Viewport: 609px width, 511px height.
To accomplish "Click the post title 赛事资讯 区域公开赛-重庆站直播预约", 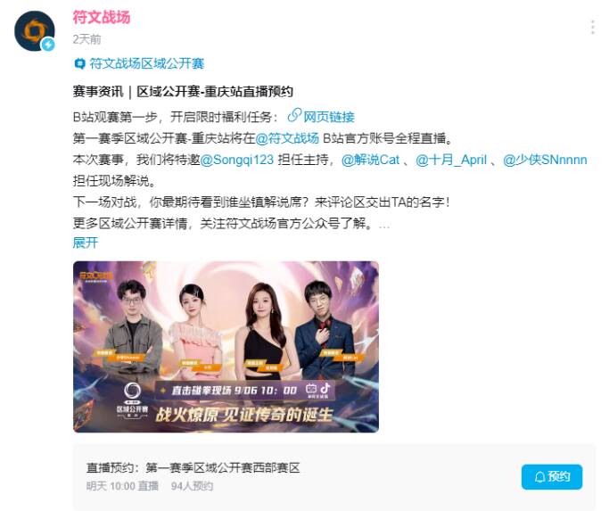I will tap(183, 92).
